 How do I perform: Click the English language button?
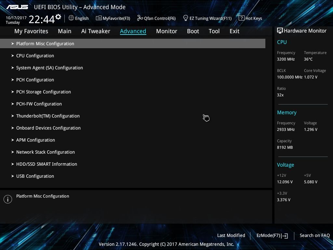coord(79,18)
